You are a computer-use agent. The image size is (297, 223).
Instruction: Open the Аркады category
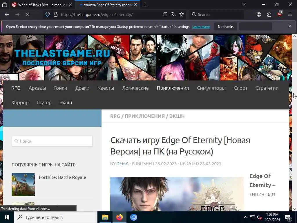point(37,88)
